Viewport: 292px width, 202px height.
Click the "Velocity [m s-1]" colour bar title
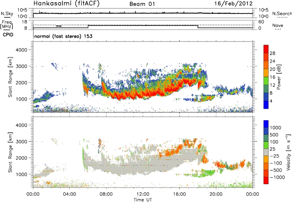pyautogui.click(x=288, y=152)
